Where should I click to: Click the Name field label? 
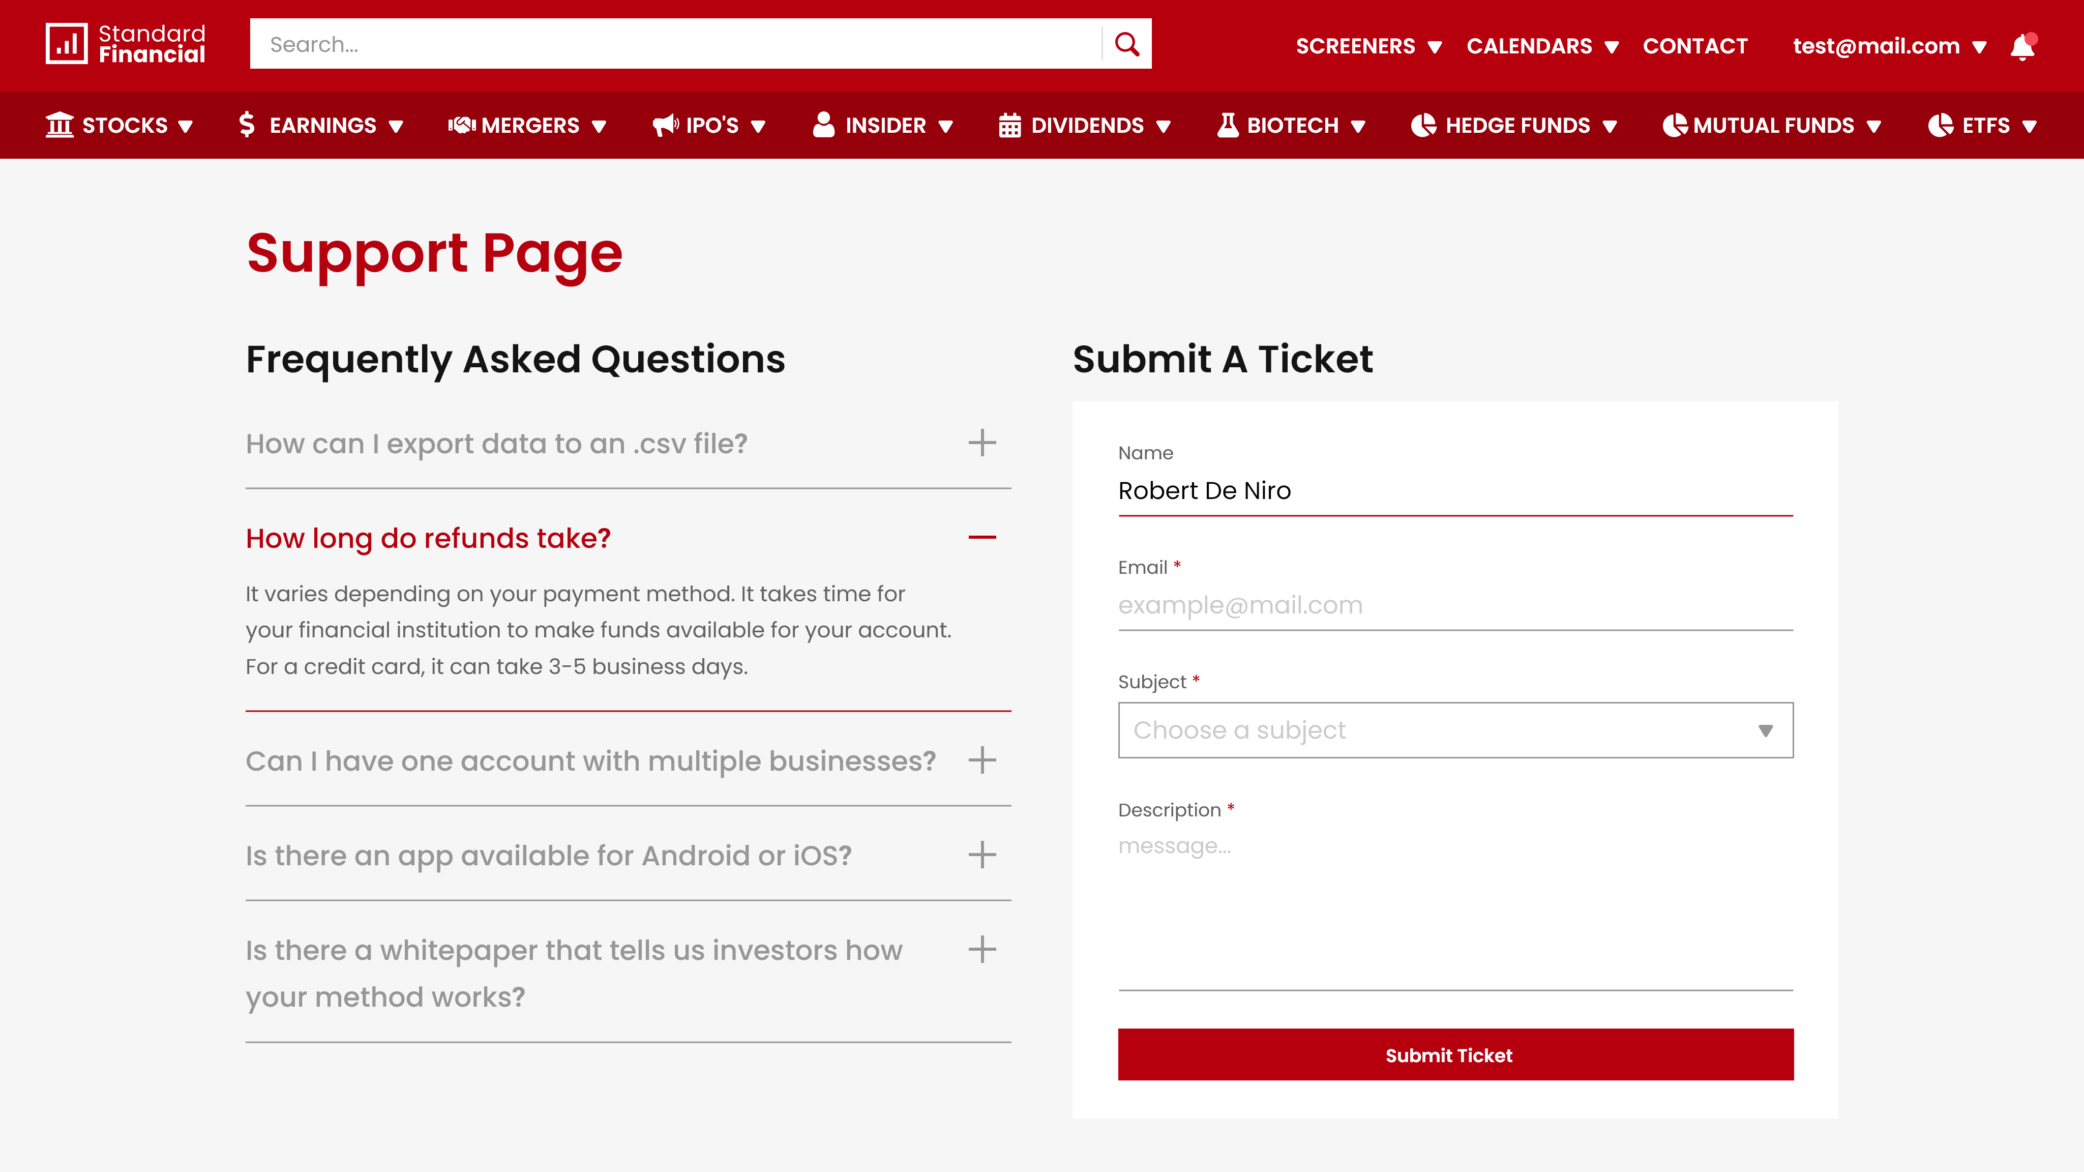click(1146, 453)
